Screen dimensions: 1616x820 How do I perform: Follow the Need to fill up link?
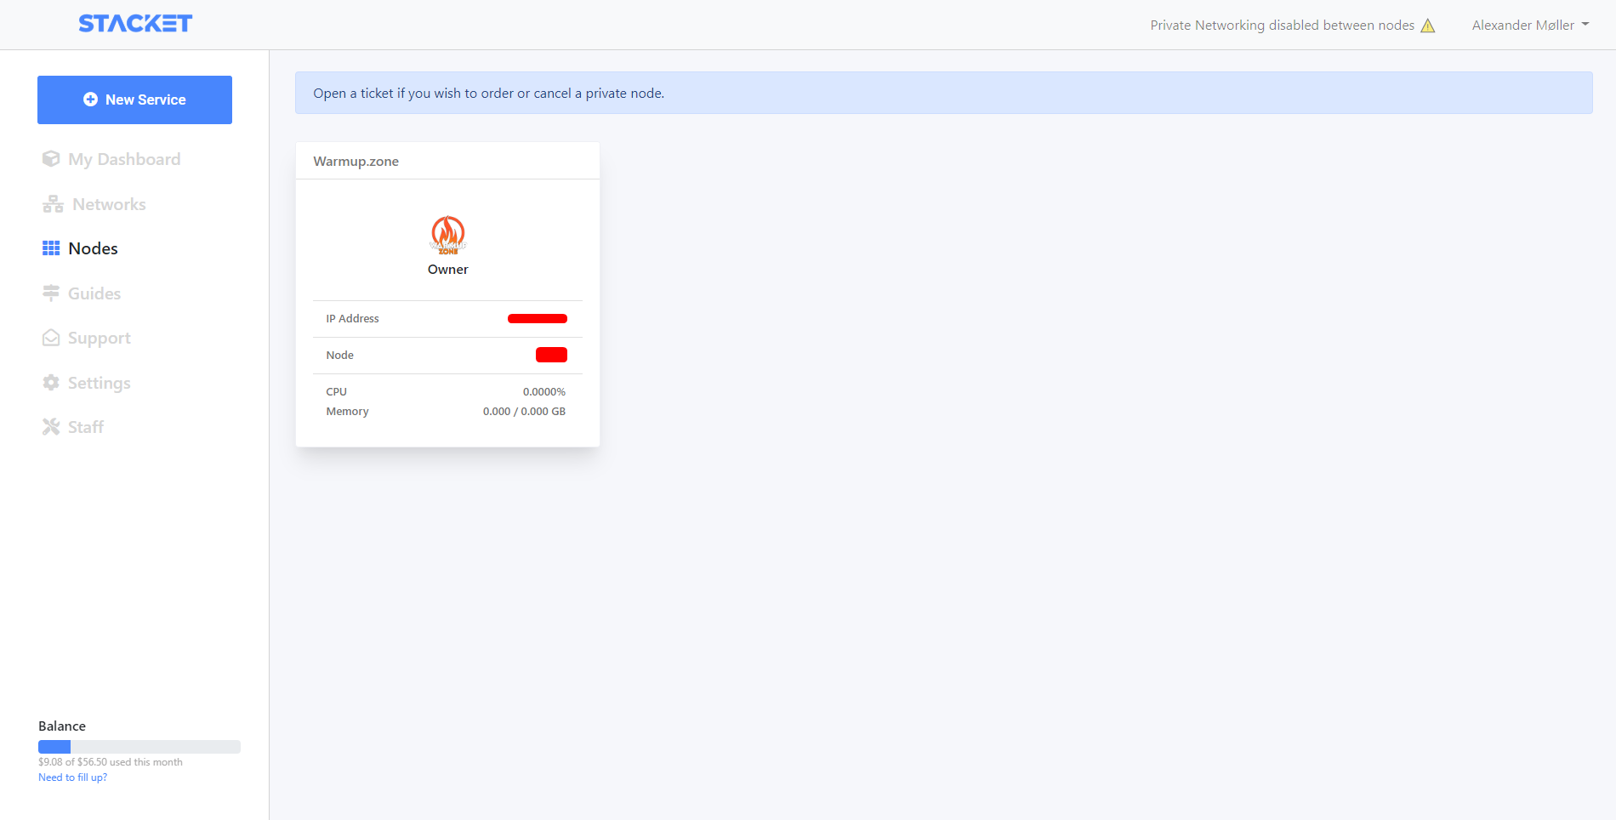72,777
